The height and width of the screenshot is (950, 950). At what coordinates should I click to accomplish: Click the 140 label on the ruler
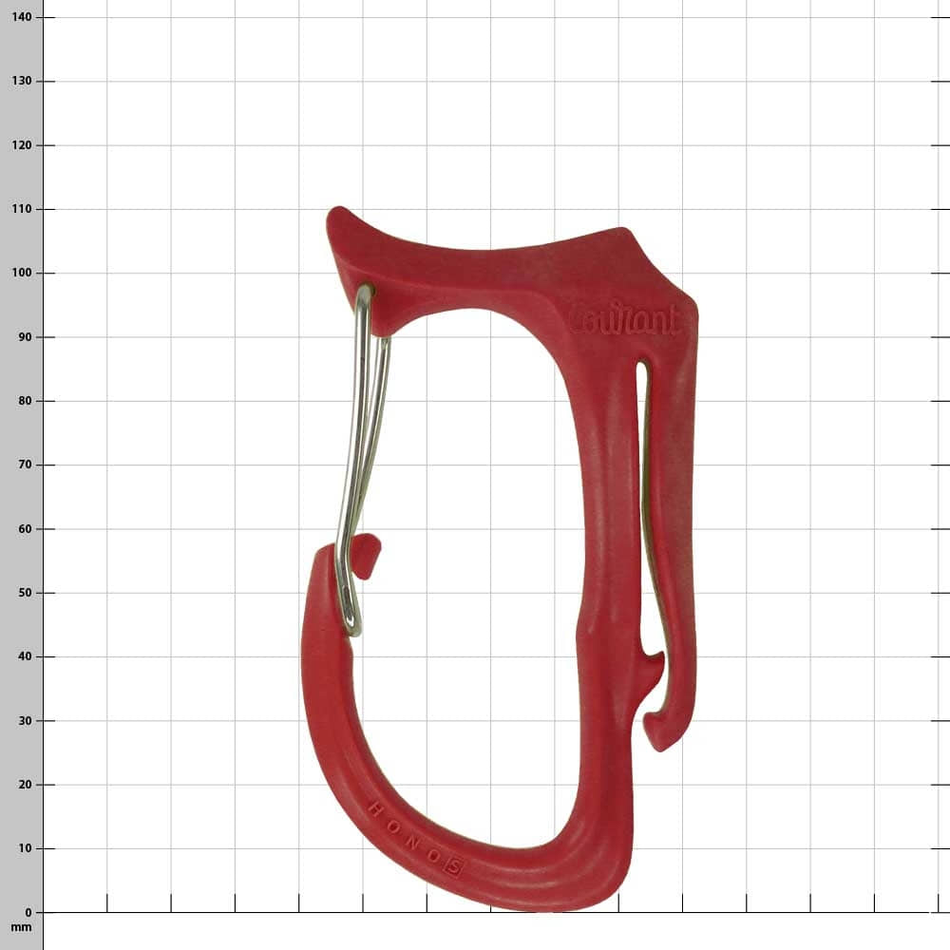tap(21, 17)
